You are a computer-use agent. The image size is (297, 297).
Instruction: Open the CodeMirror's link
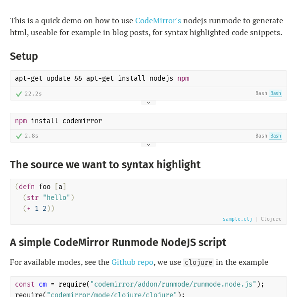[158, 21]
